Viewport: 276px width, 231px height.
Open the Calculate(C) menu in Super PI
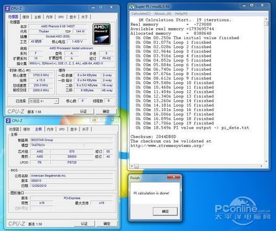[x=141, y=14]
